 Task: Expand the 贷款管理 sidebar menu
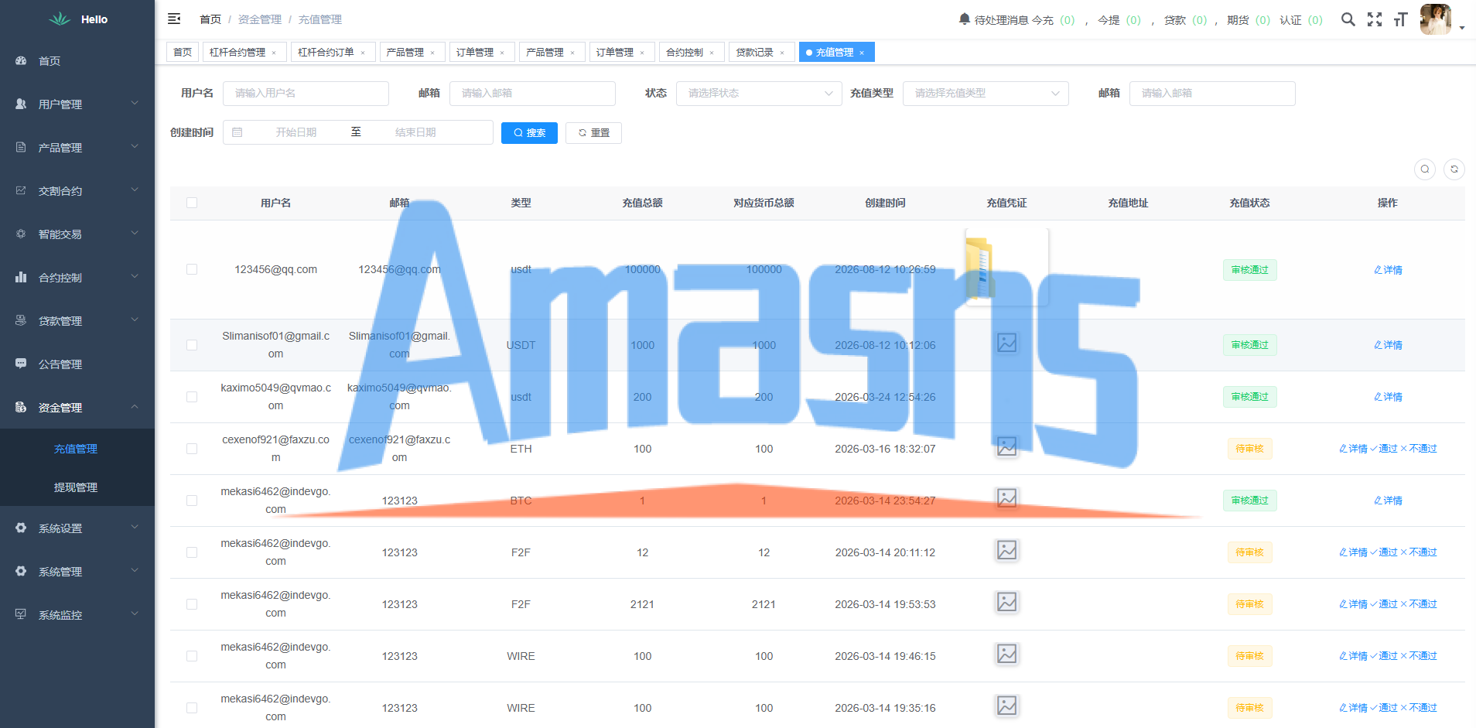click(x=77, y=320)
